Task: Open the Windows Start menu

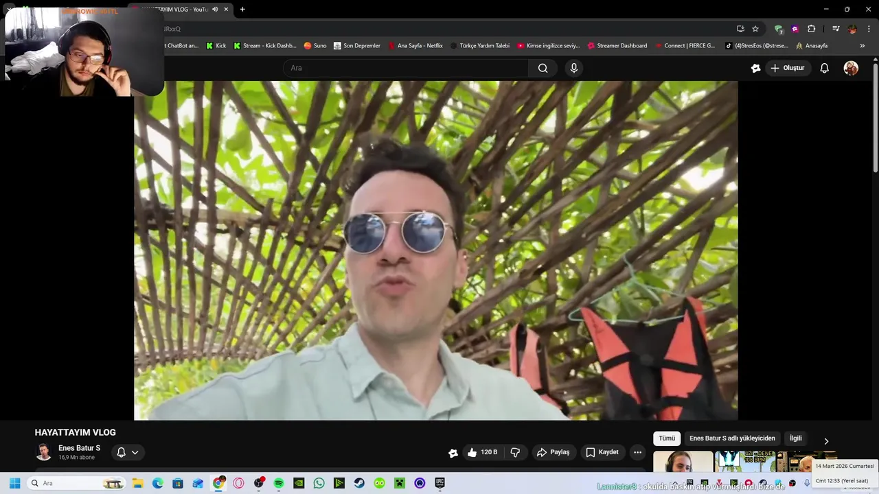Action: (x=14, y=483)
